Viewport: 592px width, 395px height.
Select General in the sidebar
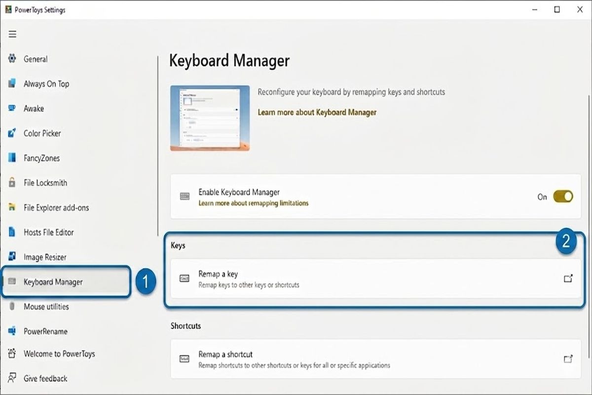pyautogui.click(x=36, y=59)
